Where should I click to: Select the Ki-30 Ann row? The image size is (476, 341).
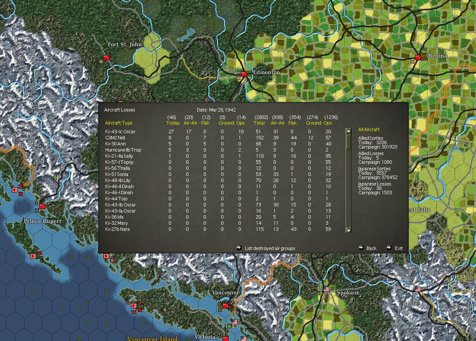218,144
